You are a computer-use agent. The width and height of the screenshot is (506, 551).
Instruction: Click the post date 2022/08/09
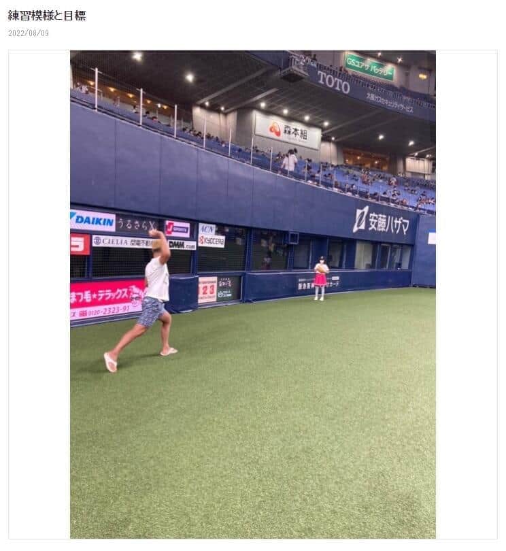pos(29,33)
